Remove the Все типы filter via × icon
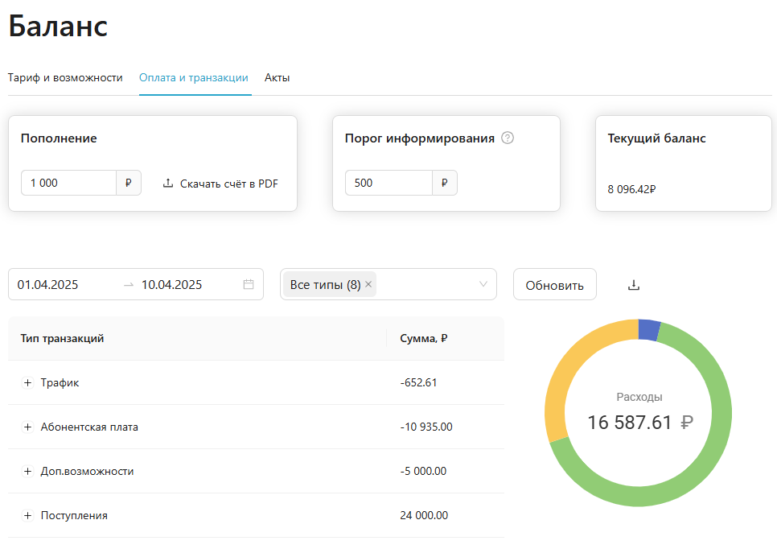 tap(368, 284)
